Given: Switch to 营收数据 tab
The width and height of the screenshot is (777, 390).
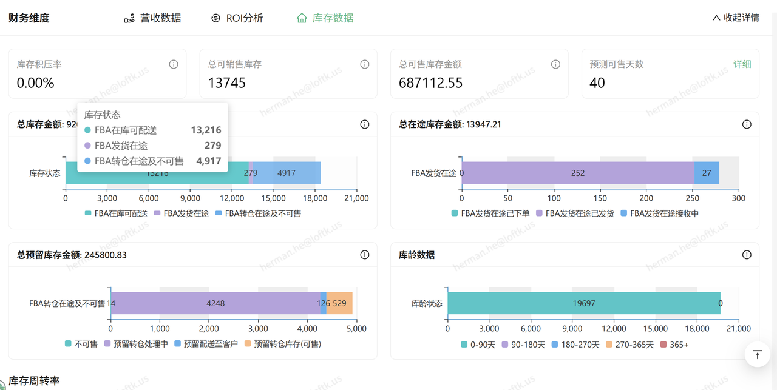Looking at the screenshot, I should (x=152, y=18).
